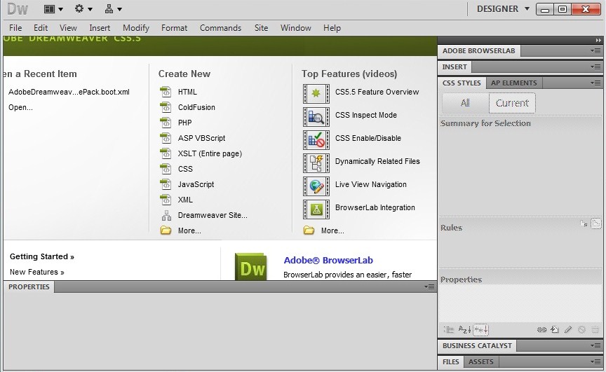606x372 pixels.
Task: Click the PHP document icon
Action: pos(166,123)
